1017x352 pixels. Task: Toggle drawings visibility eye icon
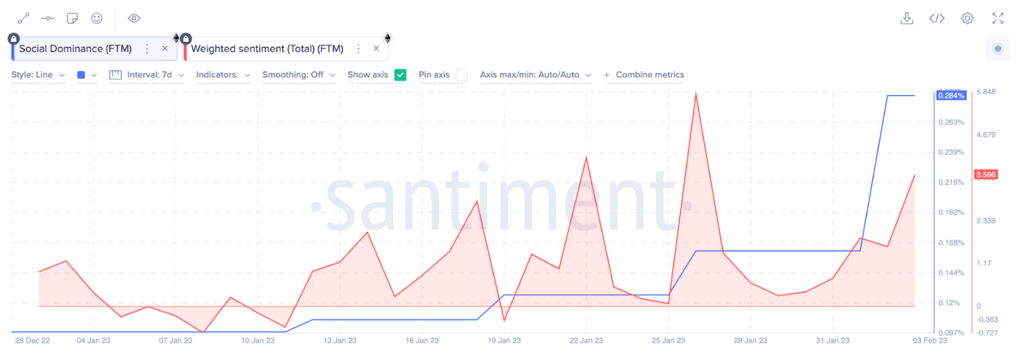coord(134,18)
